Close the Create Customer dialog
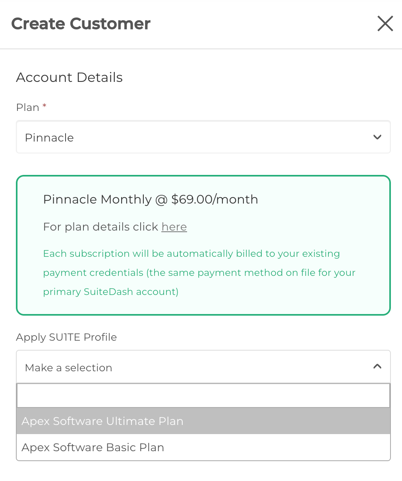Screen dimensions: 402x481 click(x=385, y=24)
